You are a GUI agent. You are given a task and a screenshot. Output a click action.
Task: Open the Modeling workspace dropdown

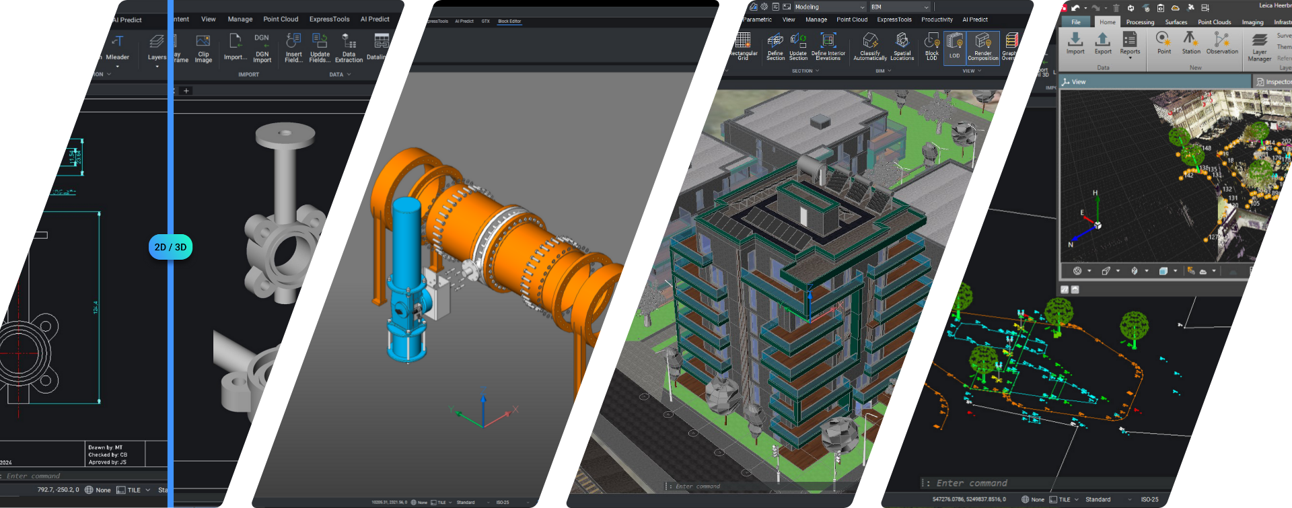click(830, 7)
